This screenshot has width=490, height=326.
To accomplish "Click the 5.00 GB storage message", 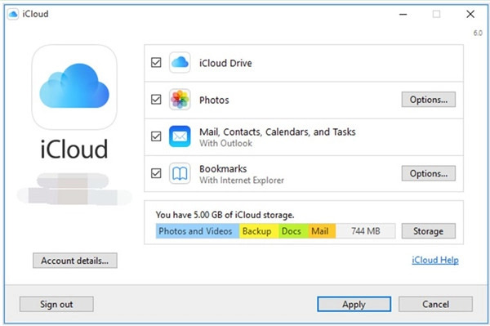I will (225, 215).
